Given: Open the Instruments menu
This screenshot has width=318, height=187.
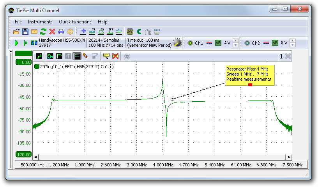Looking at the screenshot, I should [x=40, y=22].
